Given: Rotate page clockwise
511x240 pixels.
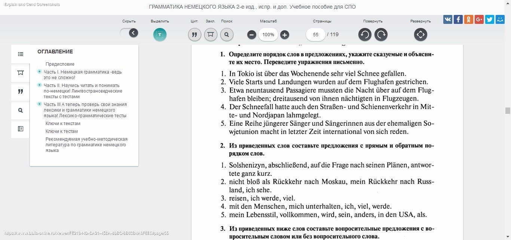Looking at the screenshot, I should coord(381,35).
